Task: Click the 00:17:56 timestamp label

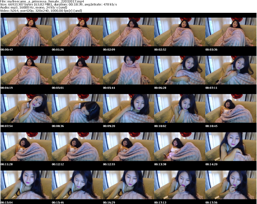Action: coord(211,202)
